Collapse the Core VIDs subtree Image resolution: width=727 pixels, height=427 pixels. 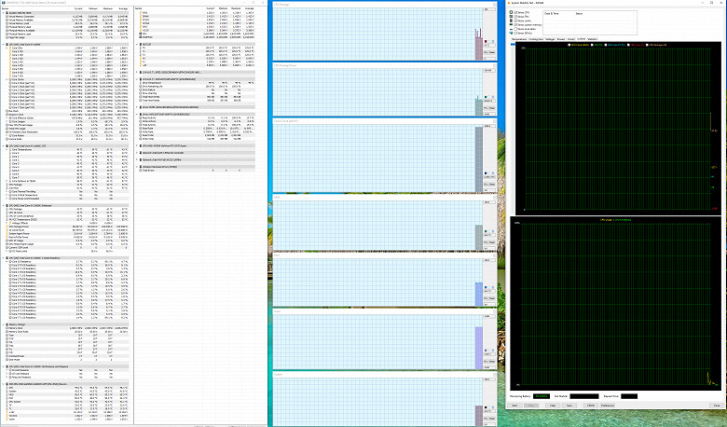(7, 48)
